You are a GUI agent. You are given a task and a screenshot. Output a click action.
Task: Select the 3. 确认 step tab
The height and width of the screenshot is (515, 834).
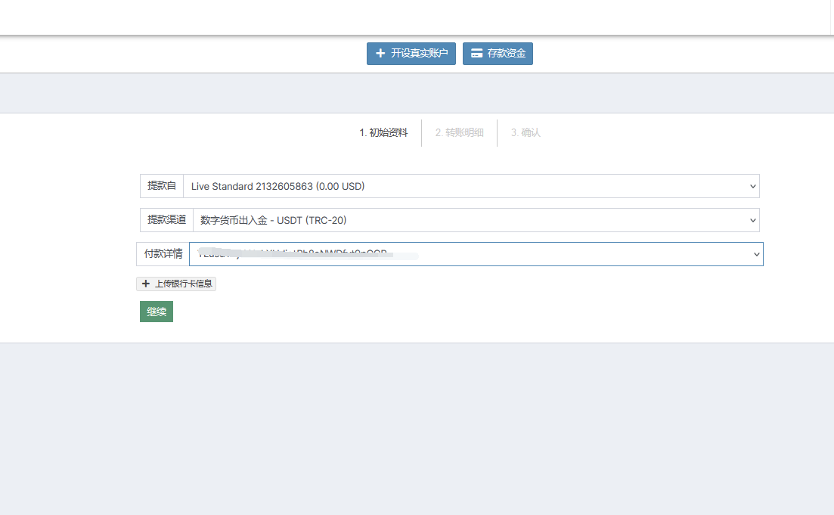coord(526,132)
